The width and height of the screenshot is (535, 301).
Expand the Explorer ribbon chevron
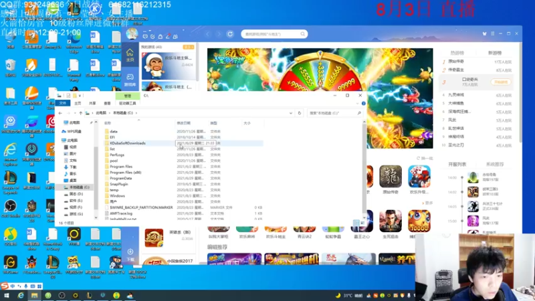357,103
